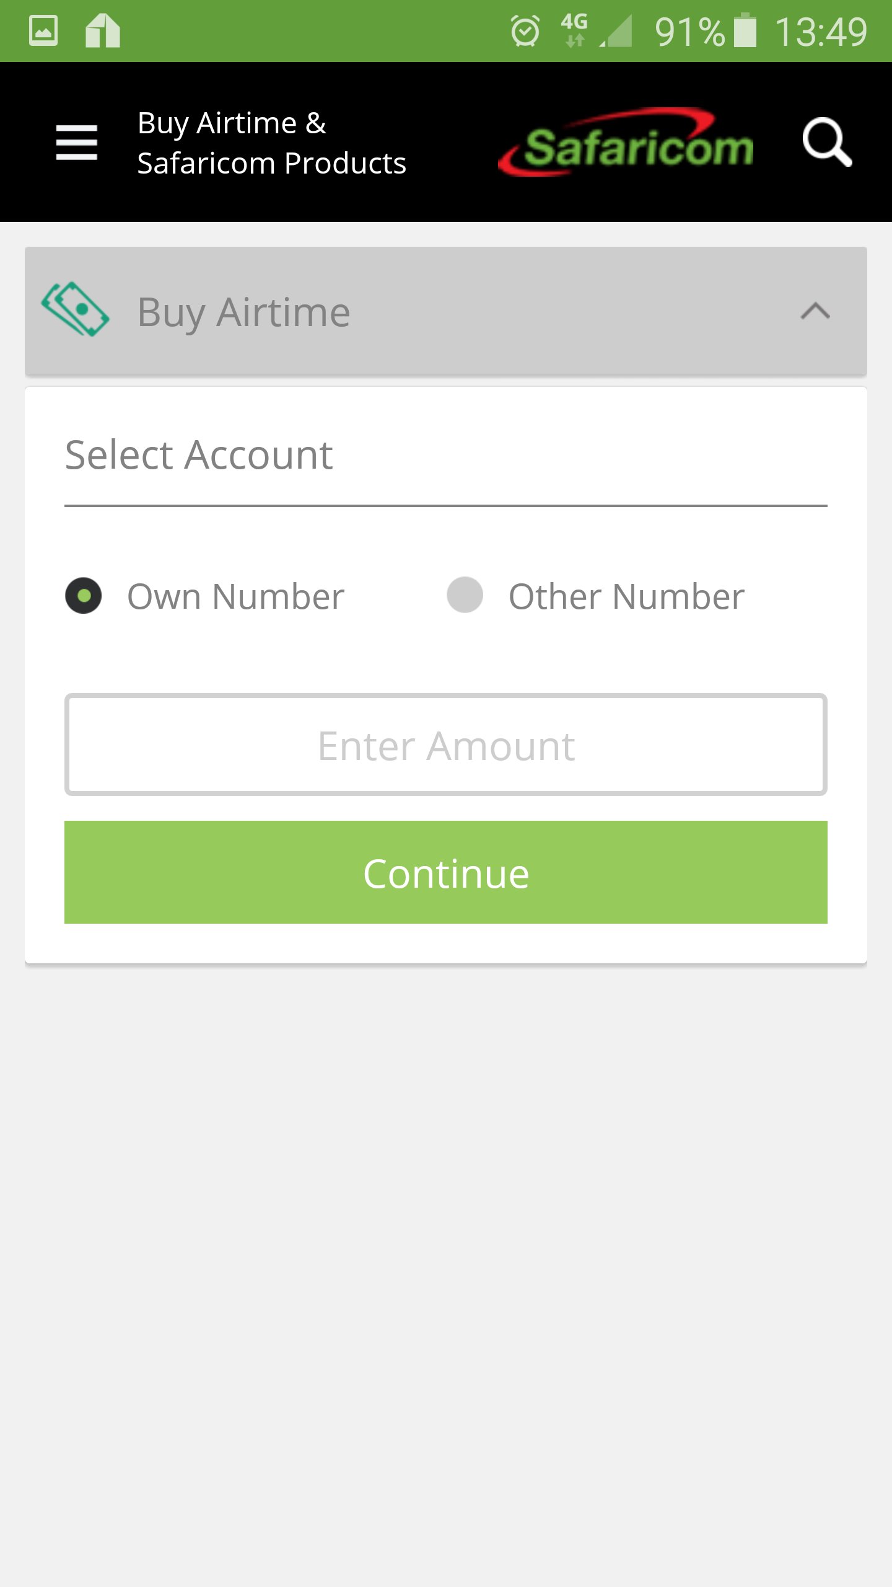Click the Continue button

(446, 872)
